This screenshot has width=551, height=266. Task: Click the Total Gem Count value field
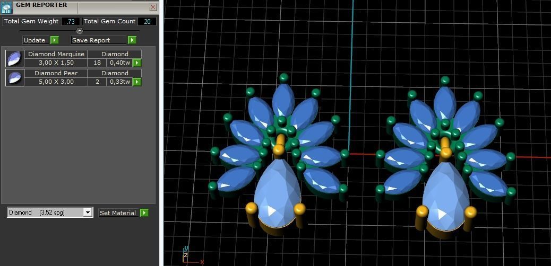point(147,21)
